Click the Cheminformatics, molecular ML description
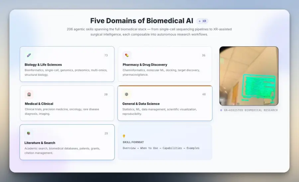This screenshot has width=299, height=182. [x=161, y=73]
